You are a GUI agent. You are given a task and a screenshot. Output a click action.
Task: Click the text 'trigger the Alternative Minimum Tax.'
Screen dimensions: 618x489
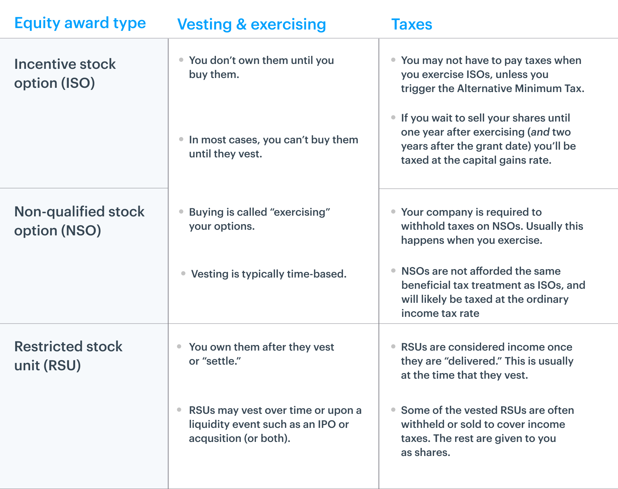coord(493,89)
